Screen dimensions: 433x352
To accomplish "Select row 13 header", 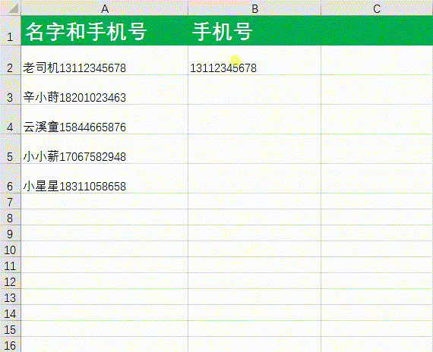I will 11,297.
